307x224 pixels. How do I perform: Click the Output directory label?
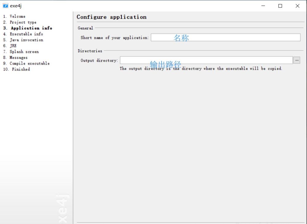tap(99, 61)
